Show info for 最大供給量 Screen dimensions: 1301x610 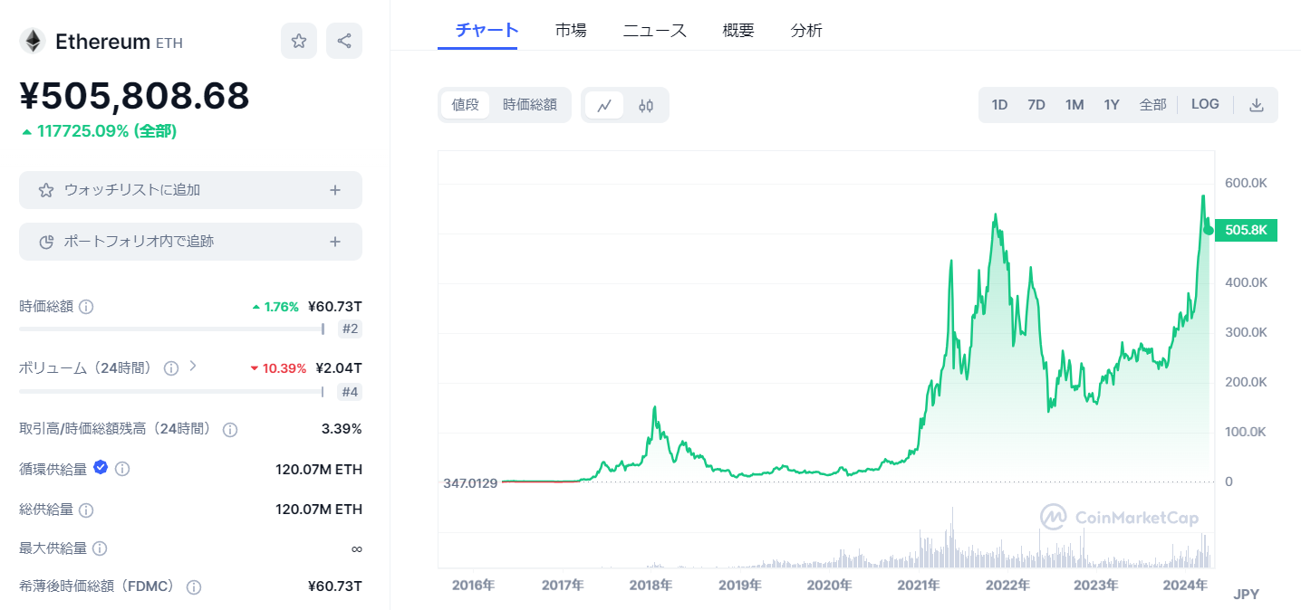pos(100,548)
